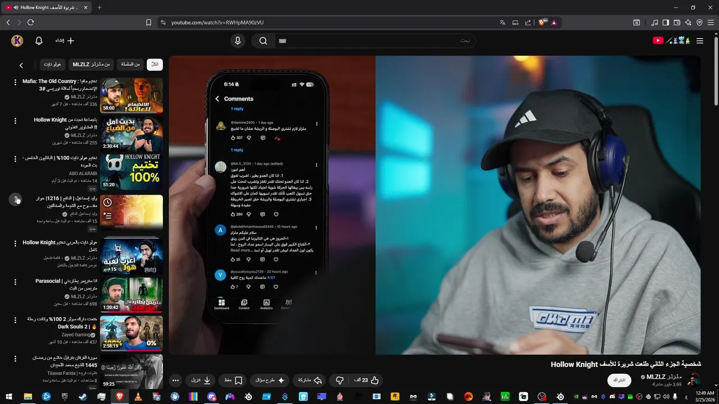Open YouTube account avatar menu
Image resolution: width=719 pixels, height=404 pixels.
click(17, 40)
